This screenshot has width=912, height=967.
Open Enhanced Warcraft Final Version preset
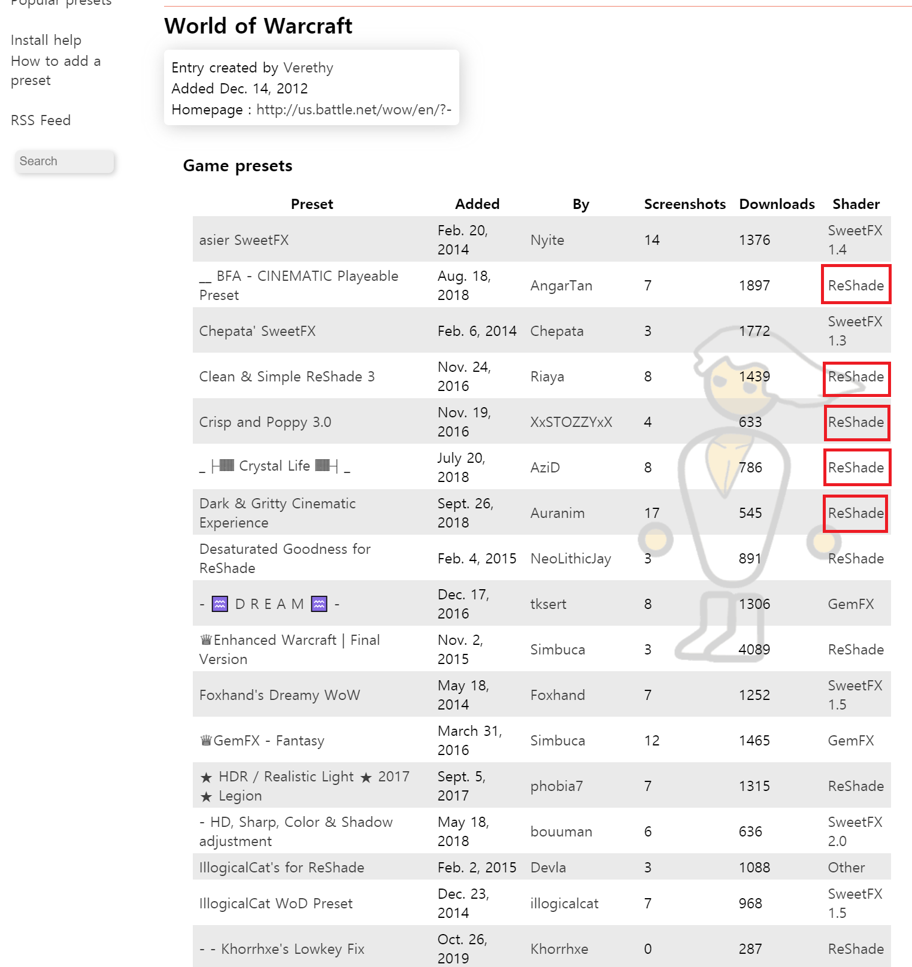(x=290, y=650)
